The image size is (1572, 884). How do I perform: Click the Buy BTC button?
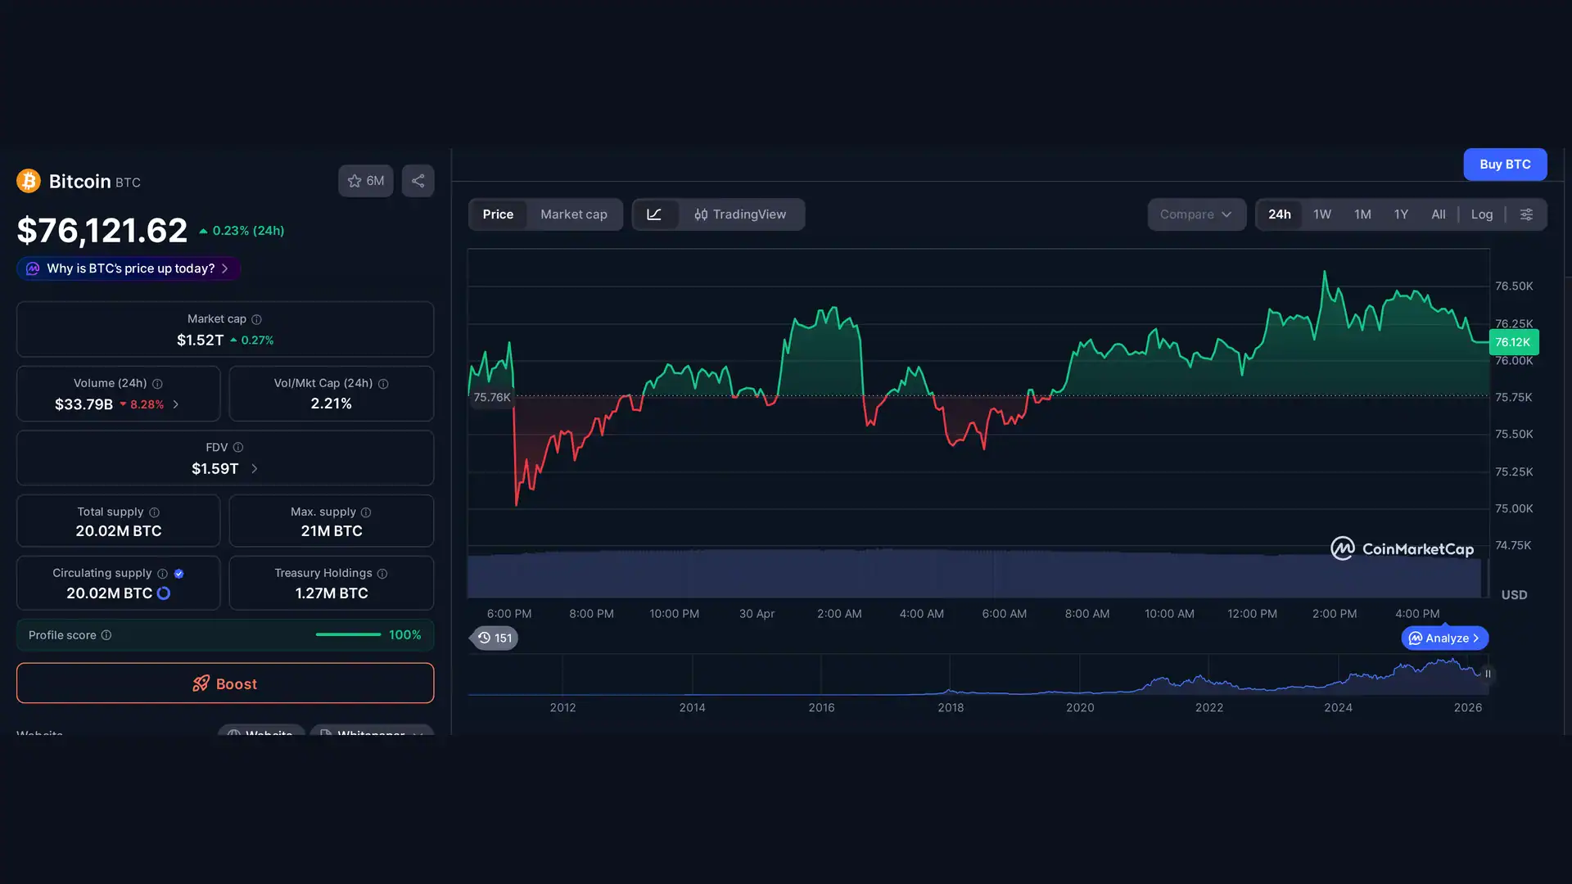tap(1505, 165)
